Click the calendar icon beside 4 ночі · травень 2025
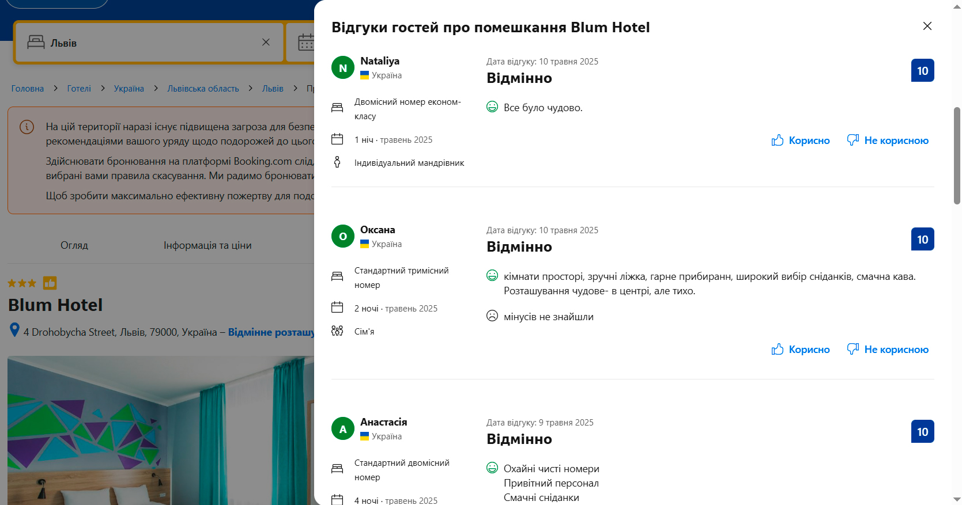Screen dimensions: 962x505 pos(337,500)
